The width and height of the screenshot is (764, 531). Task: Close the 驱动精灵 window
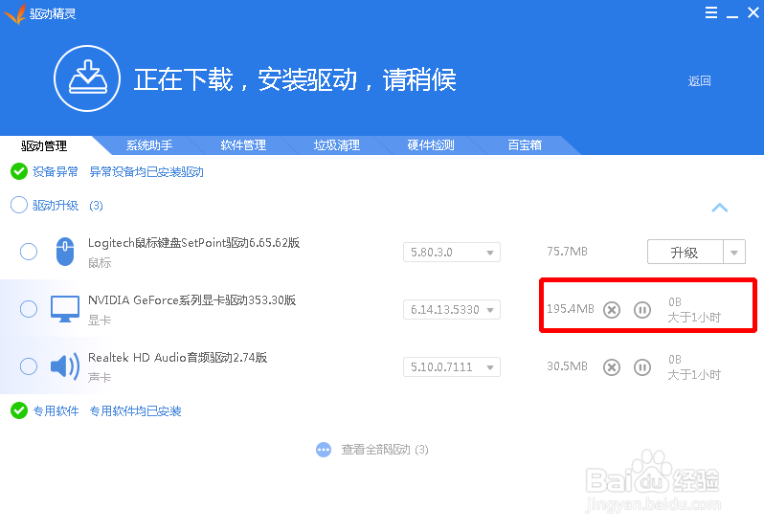pos(753,12)
